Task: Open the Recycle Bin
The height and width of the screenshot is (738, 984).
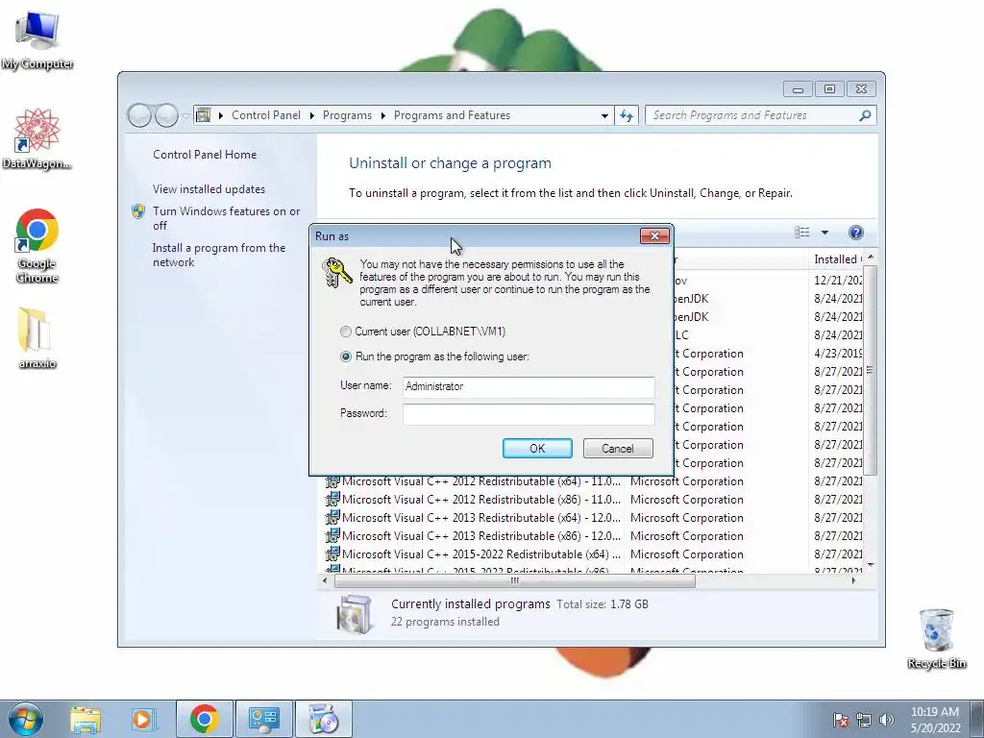Action: 936,638
